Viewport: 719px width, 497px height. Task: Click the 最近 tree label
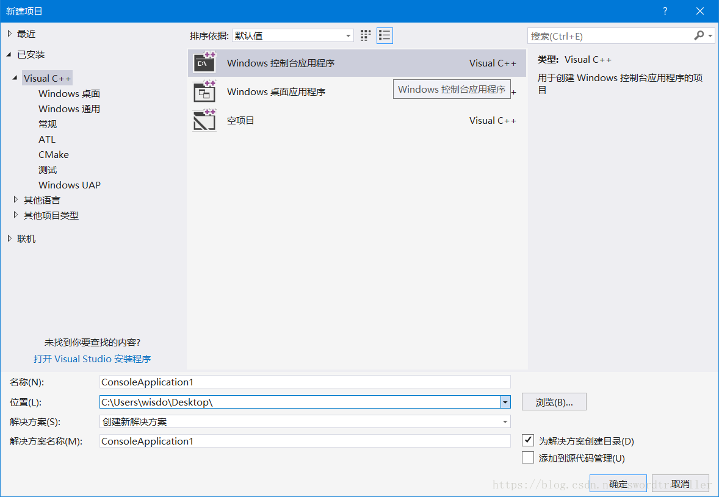(x=26, y=34)
